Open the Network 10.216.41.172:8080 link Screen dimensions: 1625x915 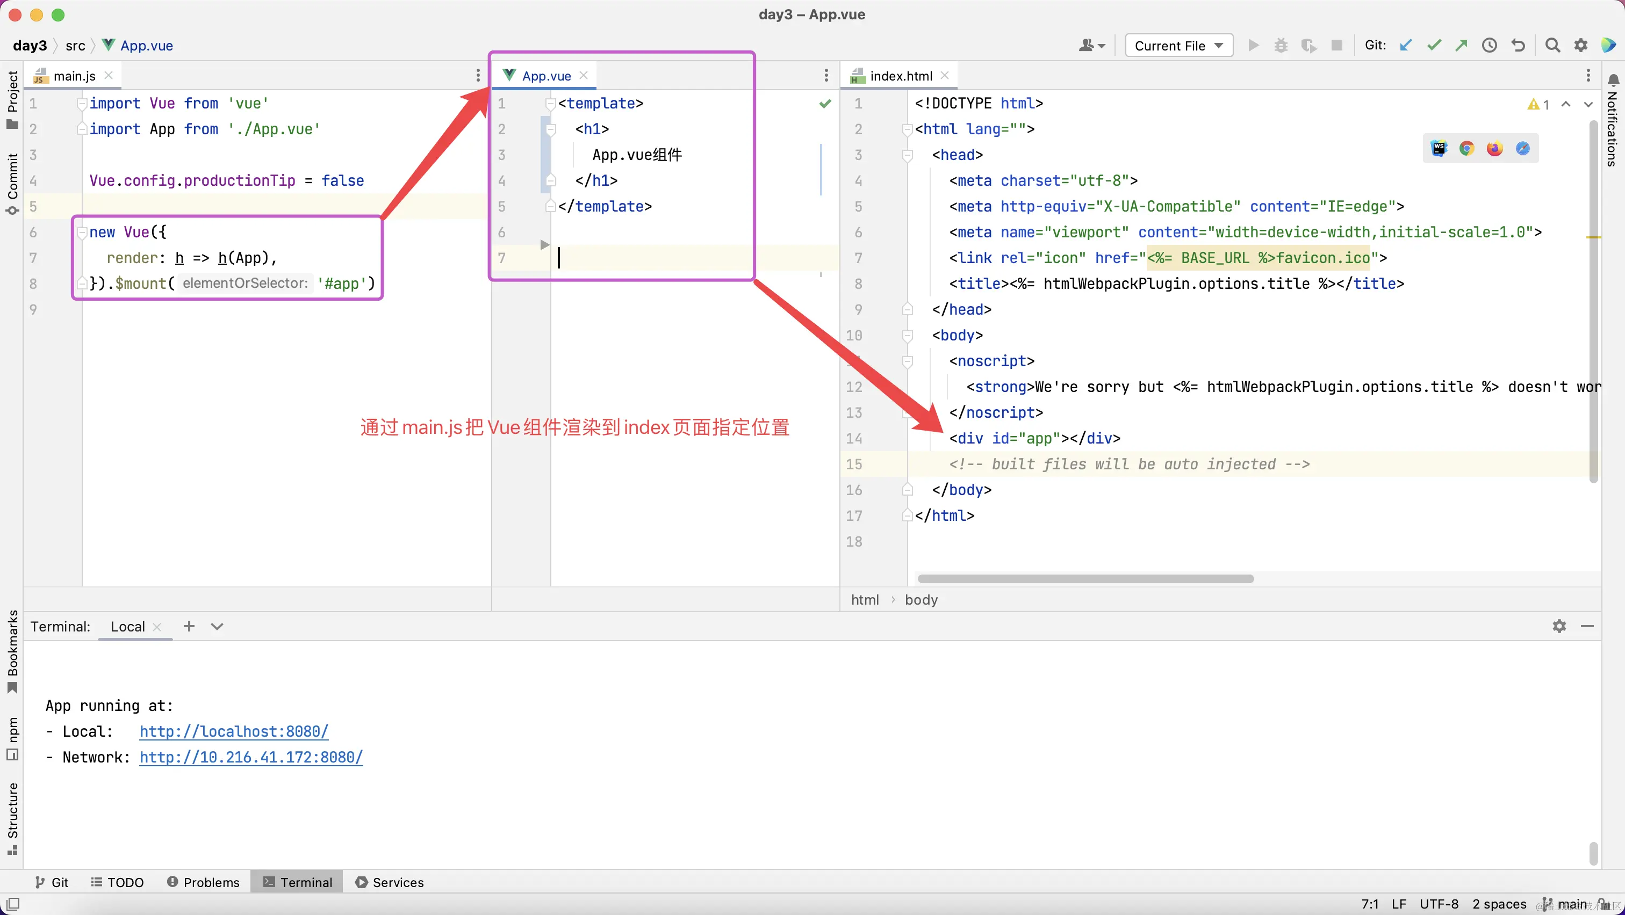click(250, 757)
